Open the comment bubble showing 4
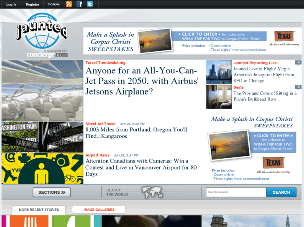Image resolution: width=304 pixels, height=227 pixels. 298,63
